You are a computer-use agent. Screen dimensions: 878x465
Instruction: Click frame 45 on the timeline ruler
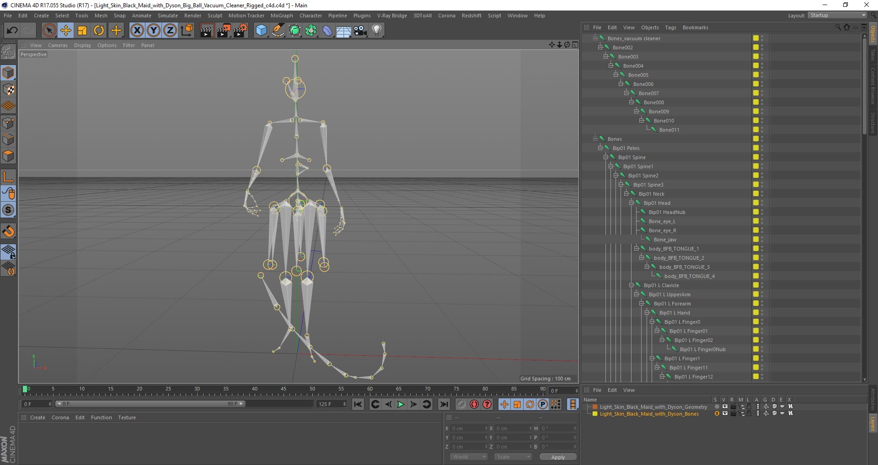(284, 389)
